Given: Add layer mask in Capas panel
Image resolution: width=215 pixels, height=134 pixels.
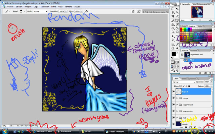Looking at the screenshot, I should click(x=190, y=127).
